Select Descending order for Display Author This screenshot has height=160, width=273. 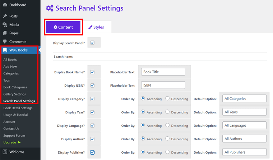167,139
